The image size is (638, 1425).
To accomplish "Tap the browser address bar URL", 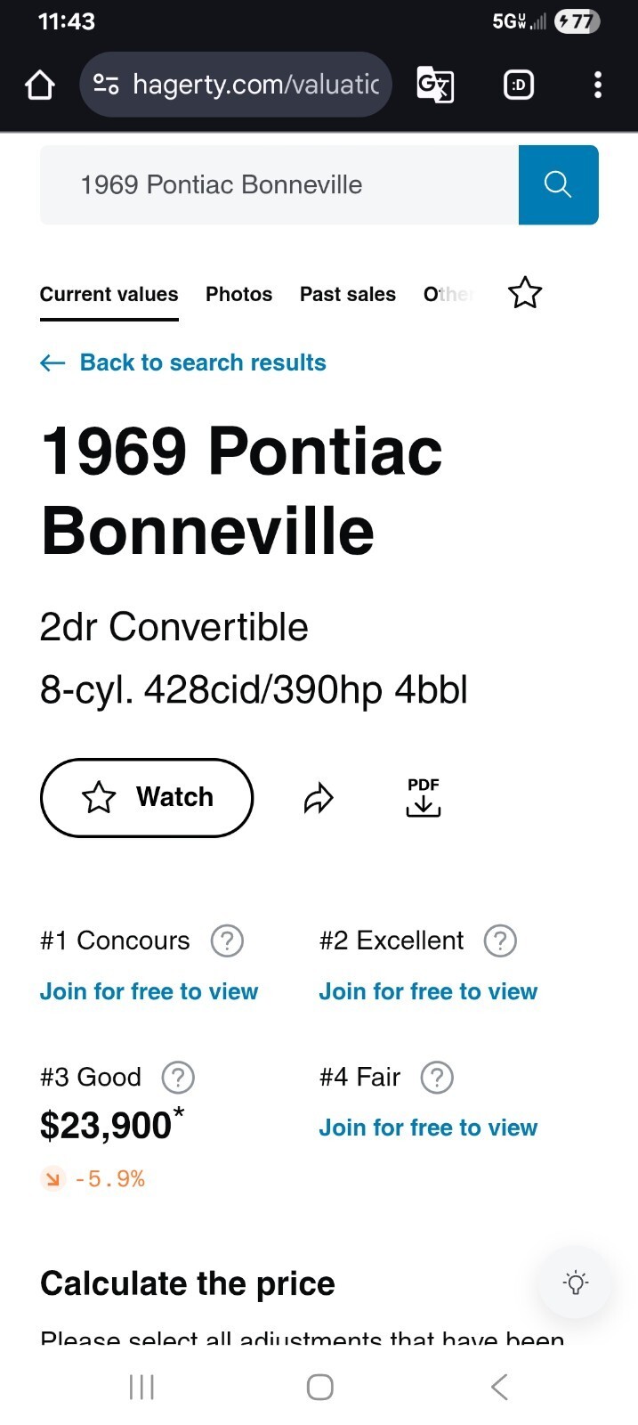I will click(254, 85).
